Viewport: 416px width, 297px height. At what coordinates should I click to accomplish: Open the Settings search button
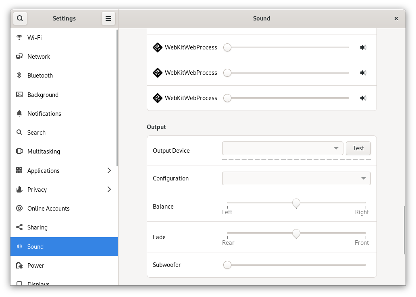click(20, 18)
